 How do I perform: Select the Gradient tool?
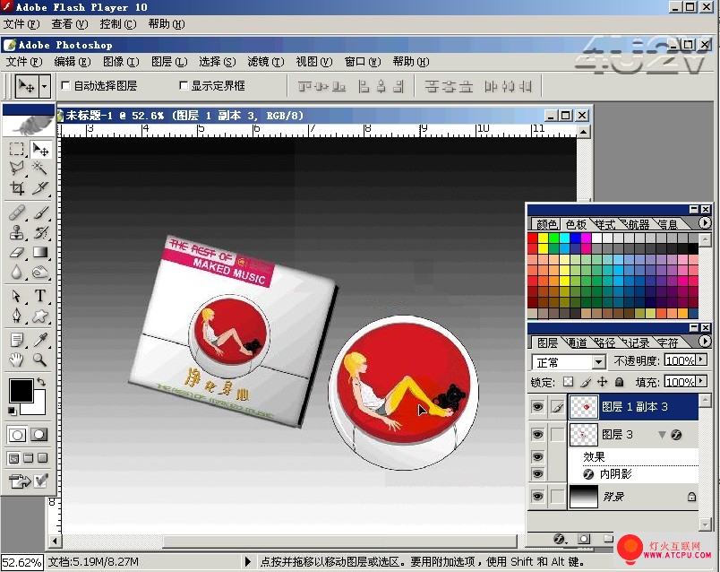coord(40,253)
